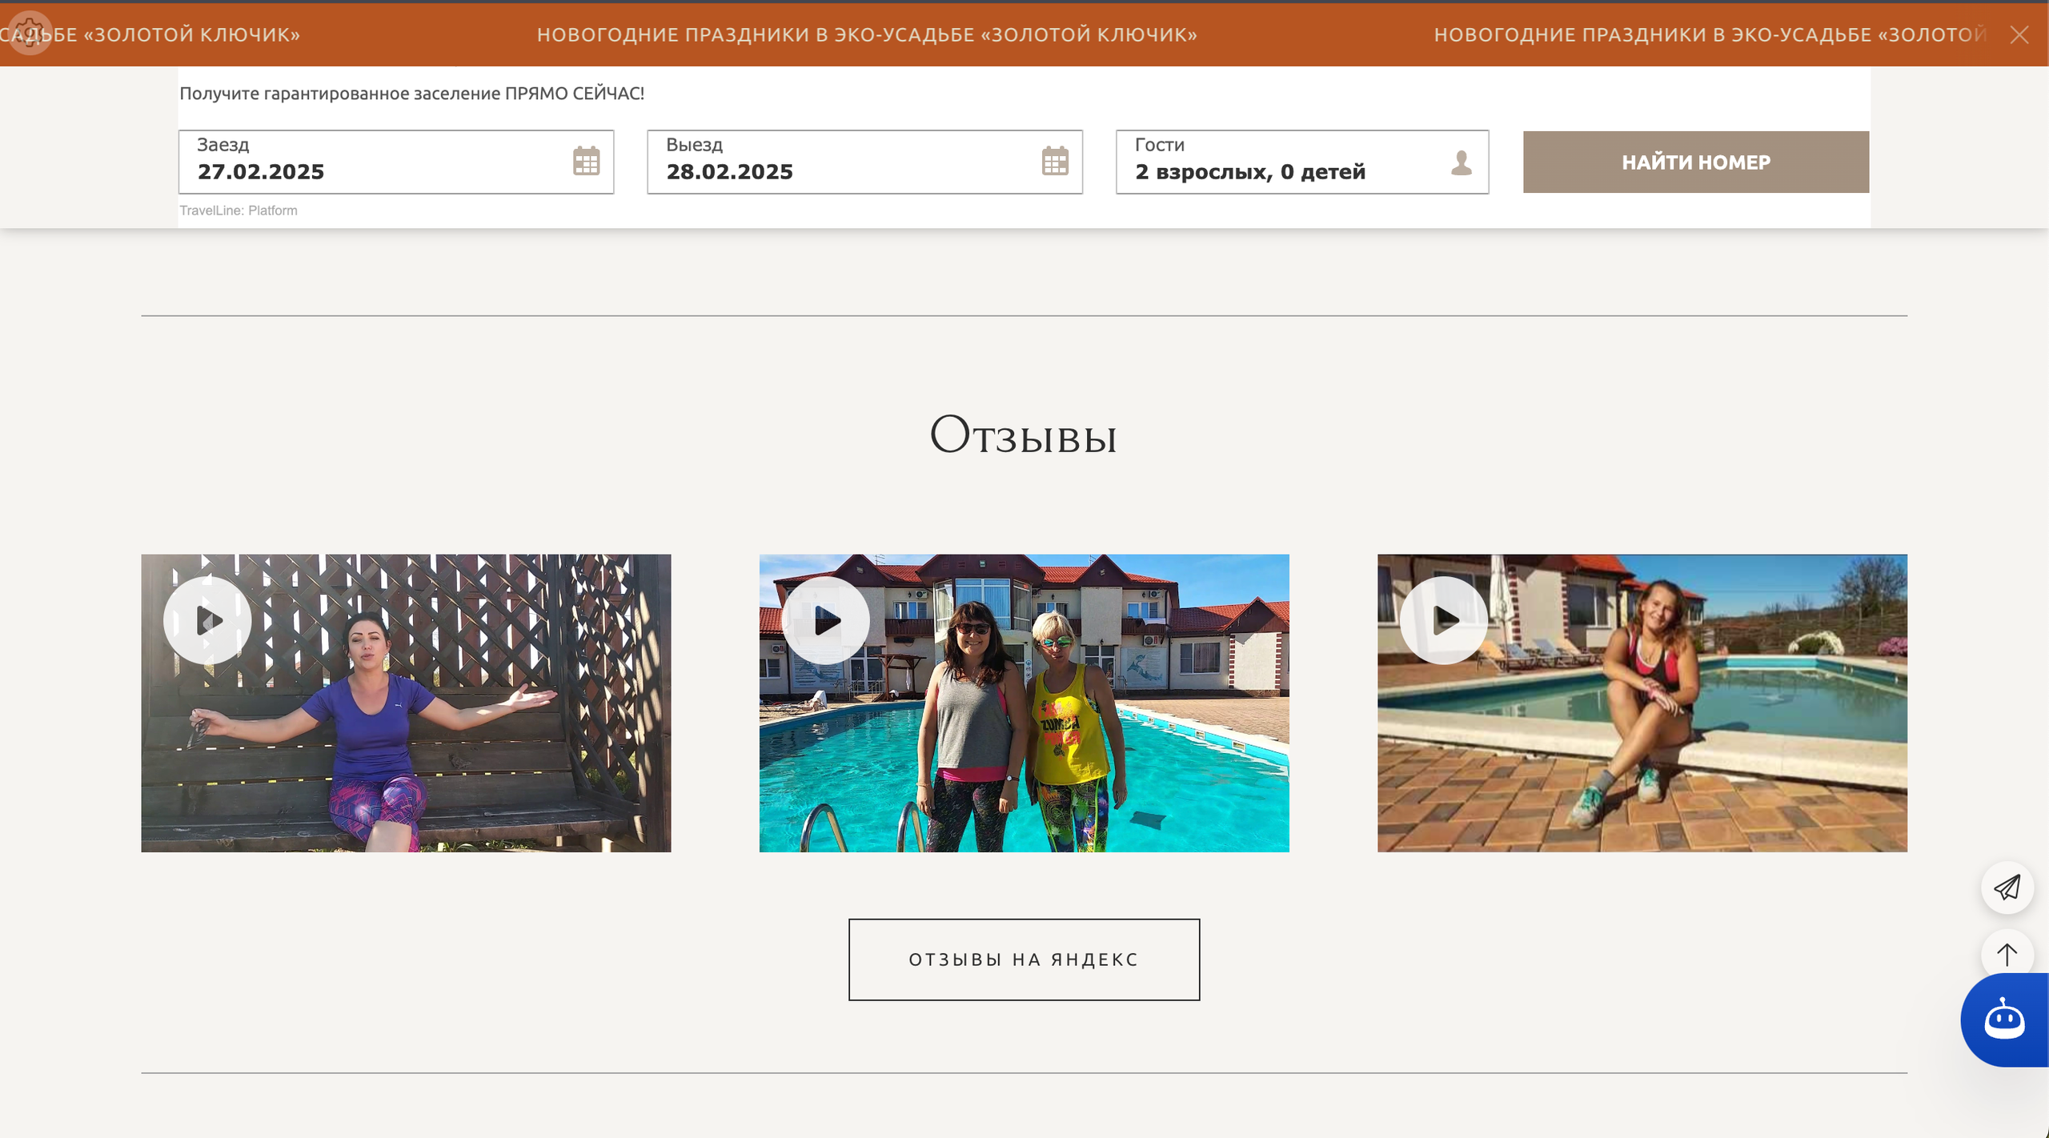Expand the Гости guests selector
This screenshot has width=2049, height=1138.
pos(1281,162)
